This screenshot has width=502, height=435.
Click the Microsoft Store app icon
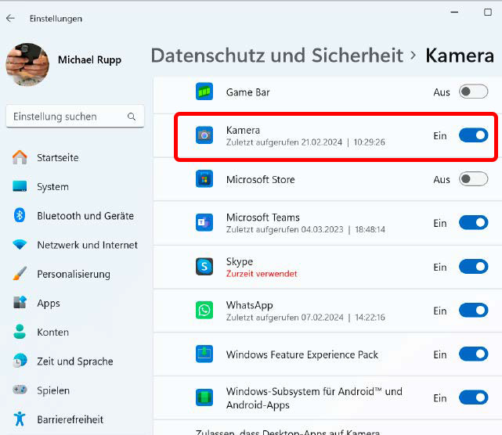coord(204,179)
